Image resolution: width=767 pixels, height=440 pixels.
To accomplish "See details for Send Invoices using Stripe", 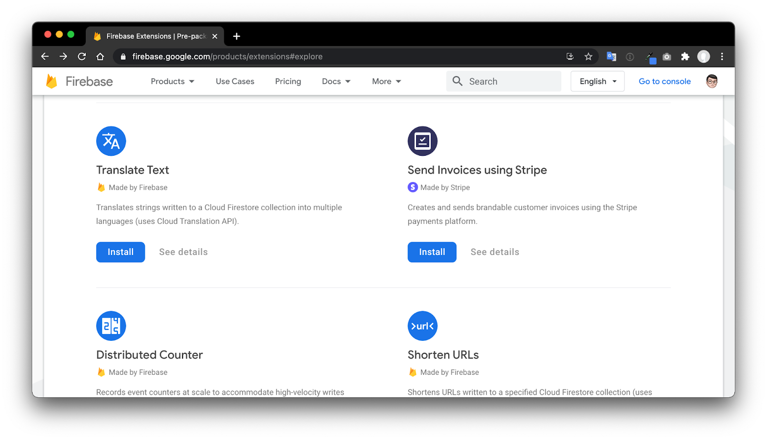I will [x=495, y=252].
